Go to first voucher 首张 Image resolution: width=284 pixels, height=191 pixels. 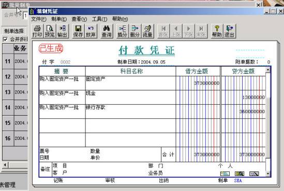[x=163, y=31]
